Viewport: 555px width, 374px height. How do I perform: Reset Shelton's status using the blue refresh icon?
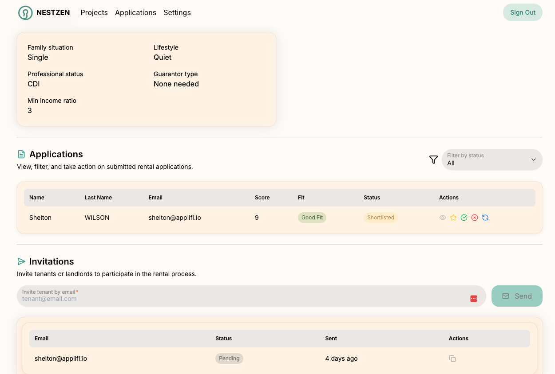(x=485, y=218)
